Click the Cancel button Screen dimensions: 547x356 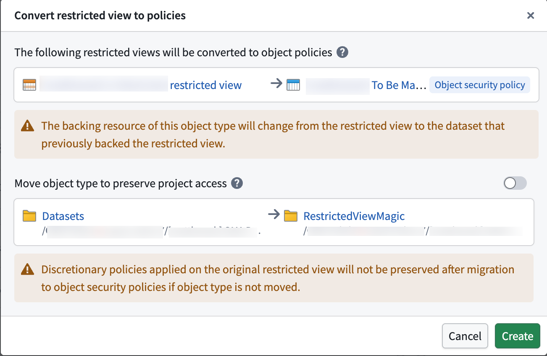(465, 336)
